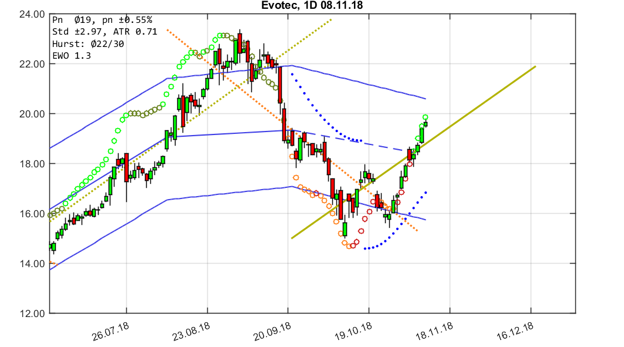Click the chart title 'Evotec, 1D 08.11.18'
Screen dimensions: 624x347
click(x=311, y=6)
